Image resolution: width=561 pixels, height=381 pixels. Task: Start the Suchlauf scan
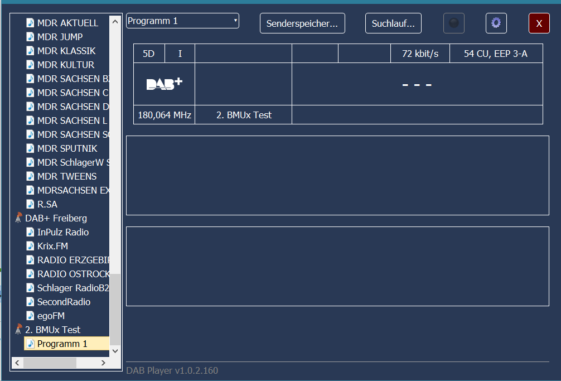tap(393, 23)
